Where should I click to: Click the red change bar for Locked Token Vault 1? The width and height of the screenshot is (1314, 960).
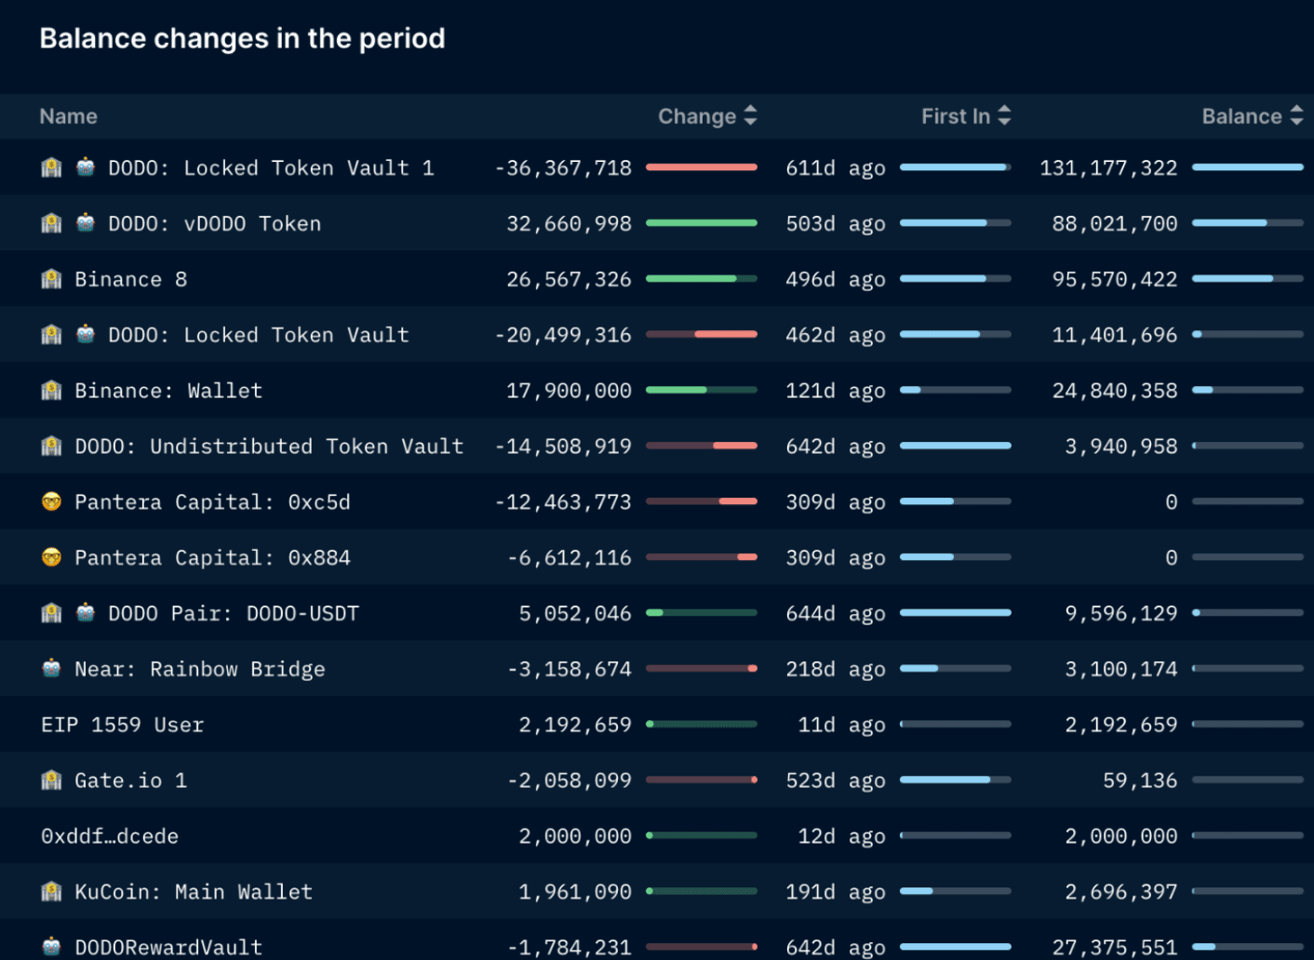(701, 167)
